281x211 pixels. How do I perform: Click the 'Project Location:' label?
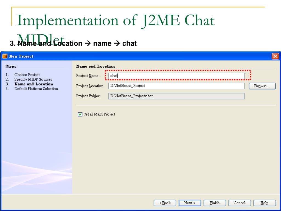pos(90,86)
